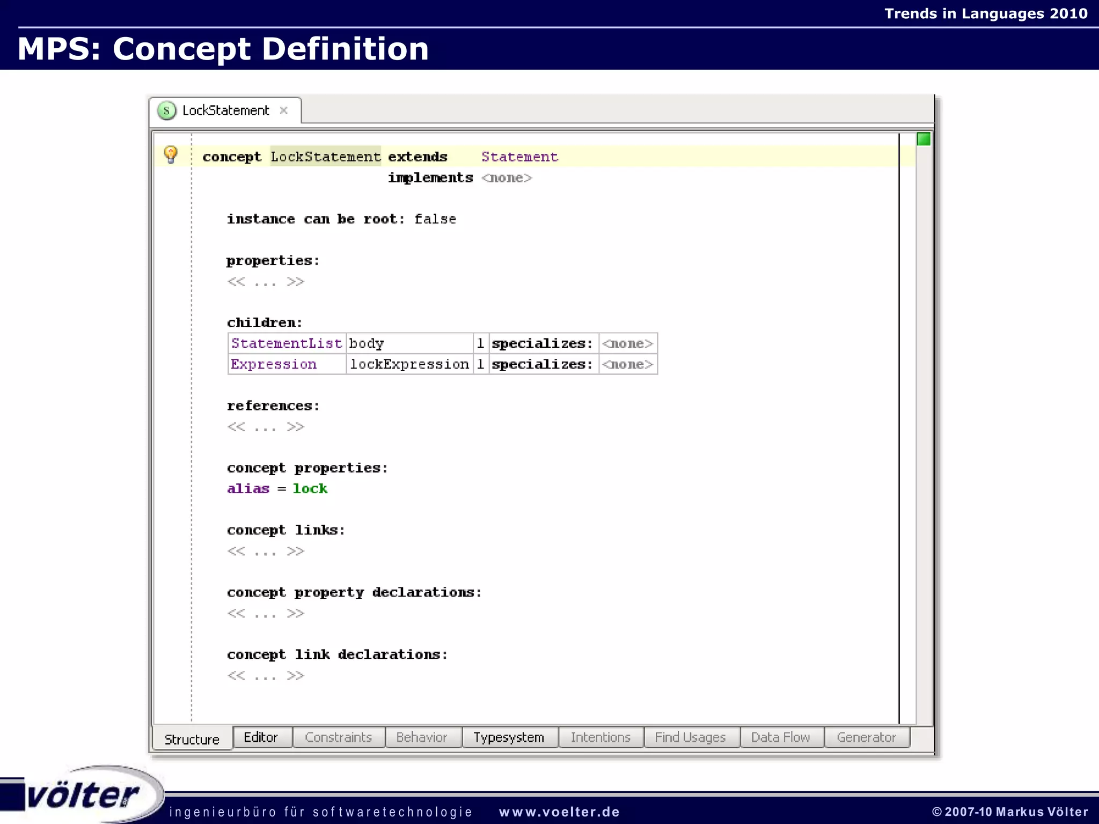
Task: Select the Constraints tab
Action: pyautogui.click(x=338, y=737)
